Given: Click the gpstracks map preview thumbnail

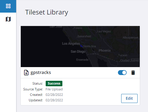Looking at the screenshot, I should coord(80,47).
